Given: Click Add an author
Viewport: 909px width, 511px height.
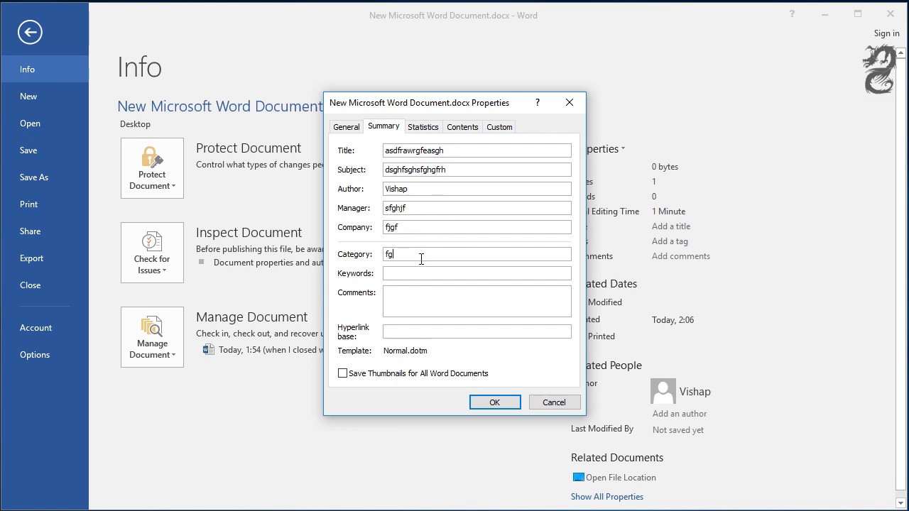Looking at the screenshot, I should pos(680,414).
